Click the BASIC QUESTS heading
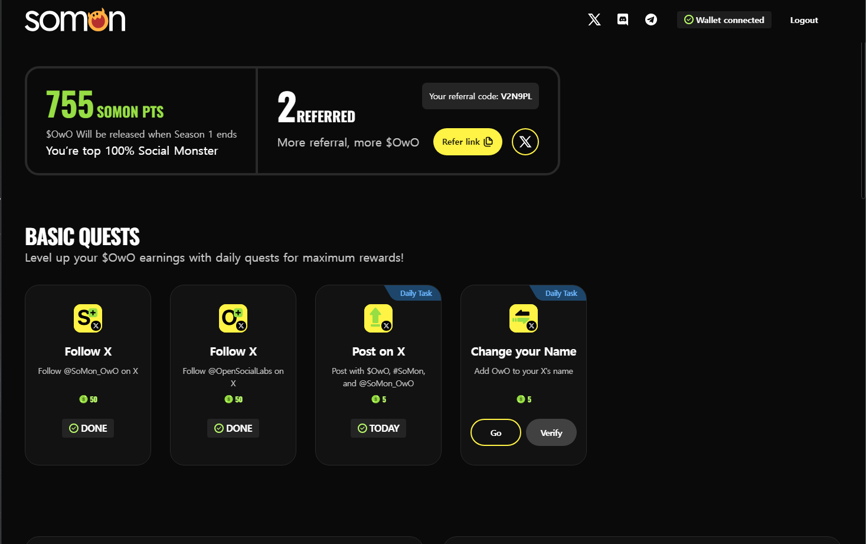Viewport: 866px width, 544px height. coord(83,237)
